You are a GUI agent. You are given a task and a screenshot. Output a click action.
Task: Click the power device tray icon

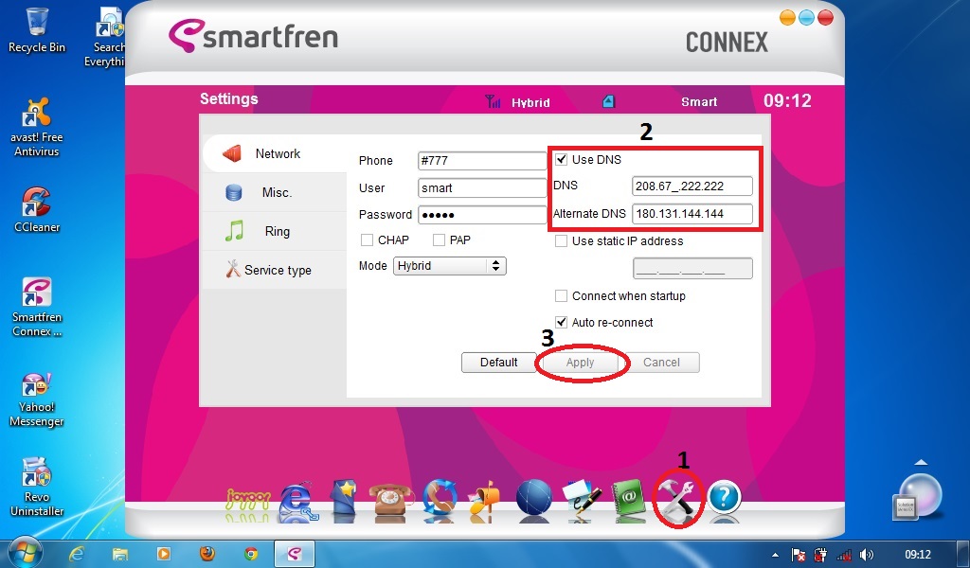pyautogui.click(x=821, y=555)
